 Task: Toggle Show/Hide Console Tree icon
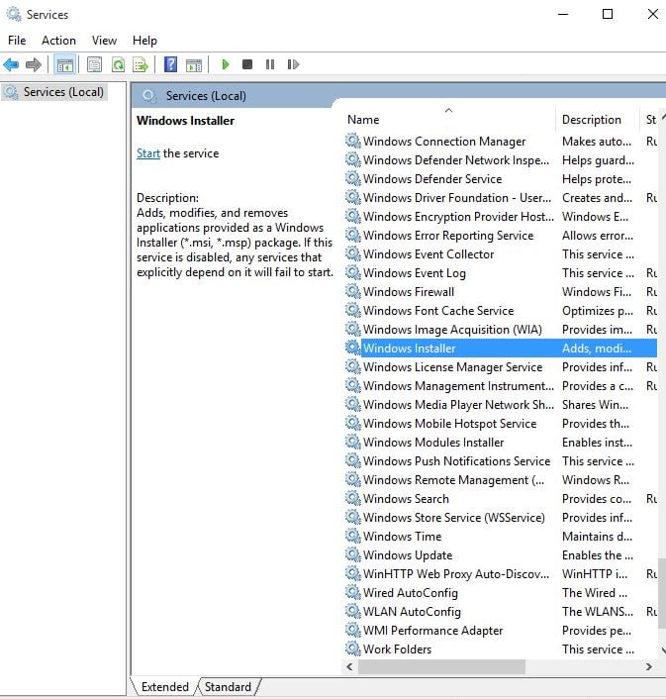[65, 65]
